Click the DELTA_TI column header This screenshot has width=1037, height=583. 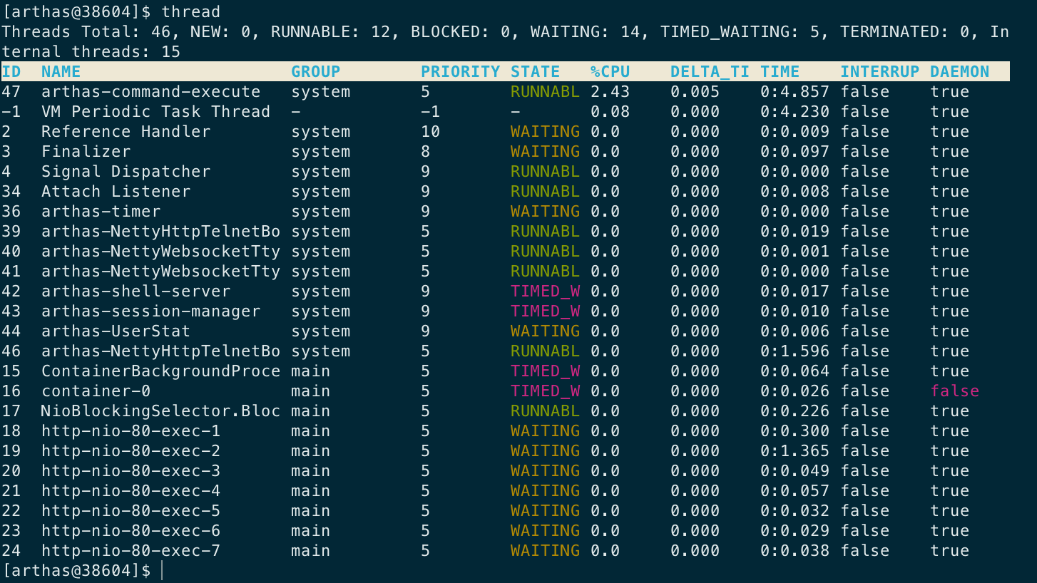tap(710, 72)
